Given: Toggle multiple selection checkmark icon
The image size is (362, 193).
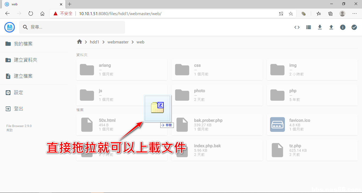Looking at the screenshot, I should (x=354, y=27).
